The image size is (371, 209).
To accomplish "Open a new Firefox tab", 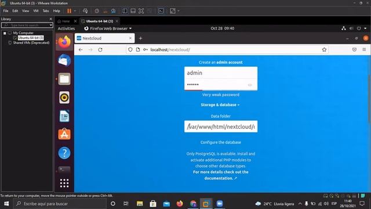I will [x=140, y=38].
